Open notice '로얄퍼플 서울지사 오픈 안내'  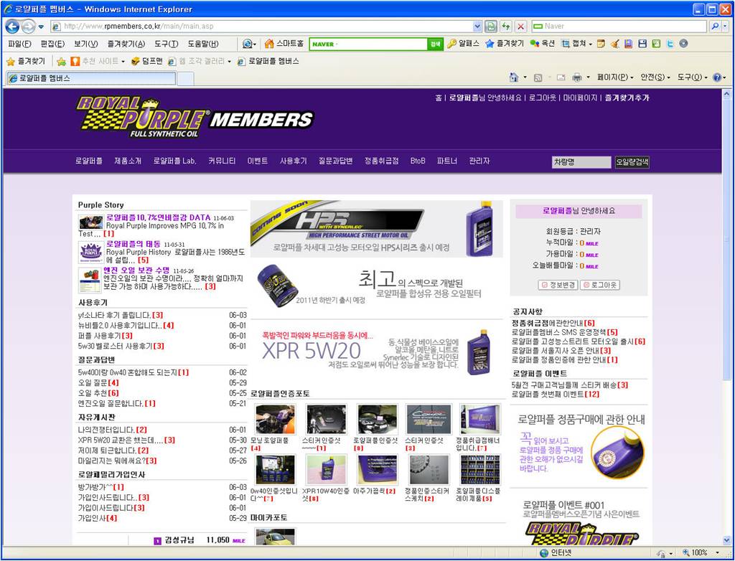point(556,350)
